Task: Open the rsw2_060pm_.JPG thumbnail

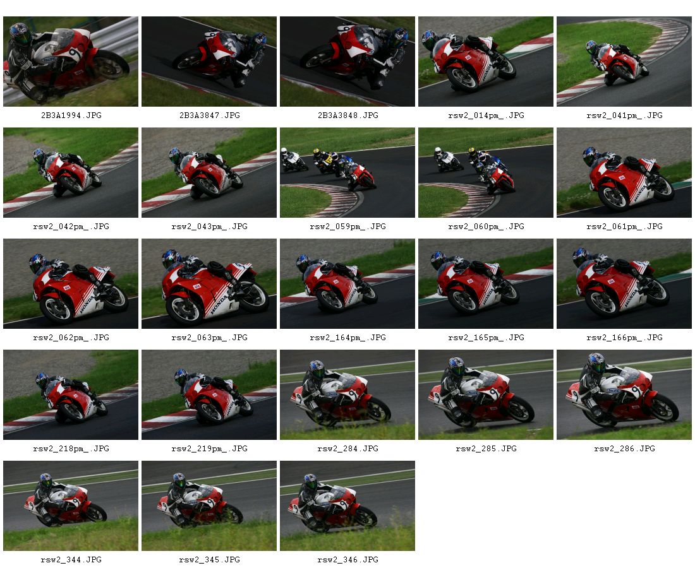Action: [x=486, y=173]
